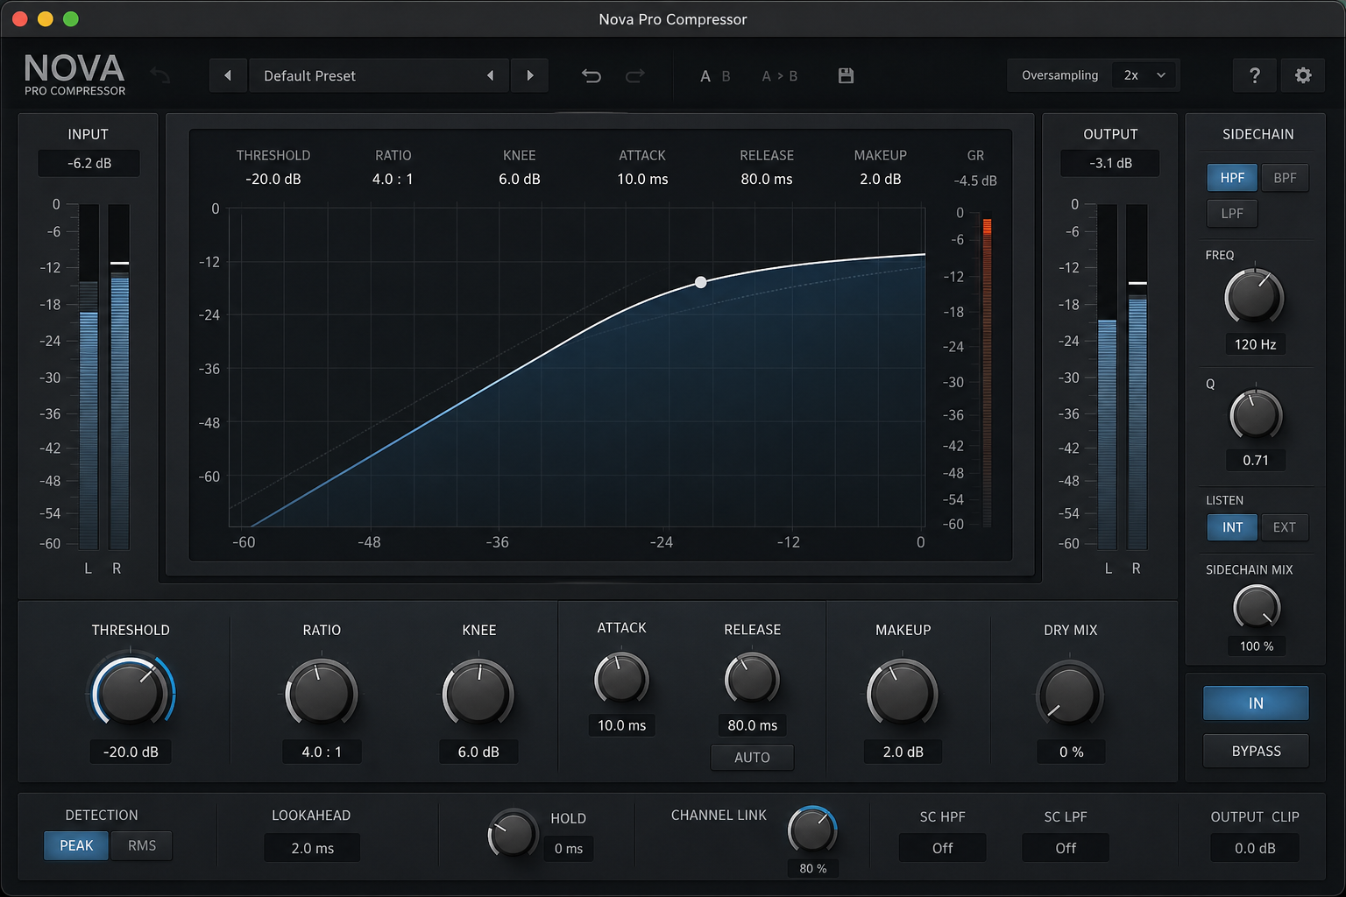Viewport: 1346px width, 897px height.
Task: Click the 10.0 ms attack field under knob
Action: point(621,725)
